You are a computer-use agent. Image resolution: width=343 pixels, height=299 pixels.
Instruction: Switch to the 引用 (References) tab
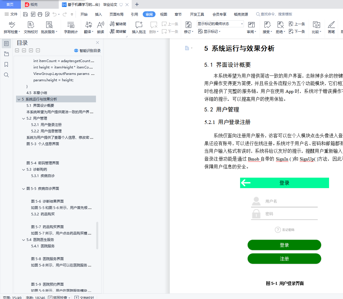(x=135, y=14)
